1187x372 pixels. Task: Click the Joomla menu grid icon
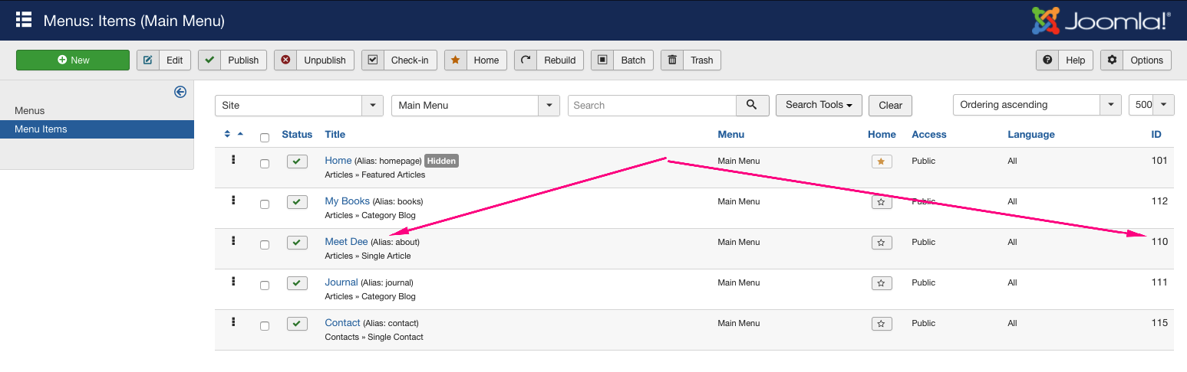point(23,20)
